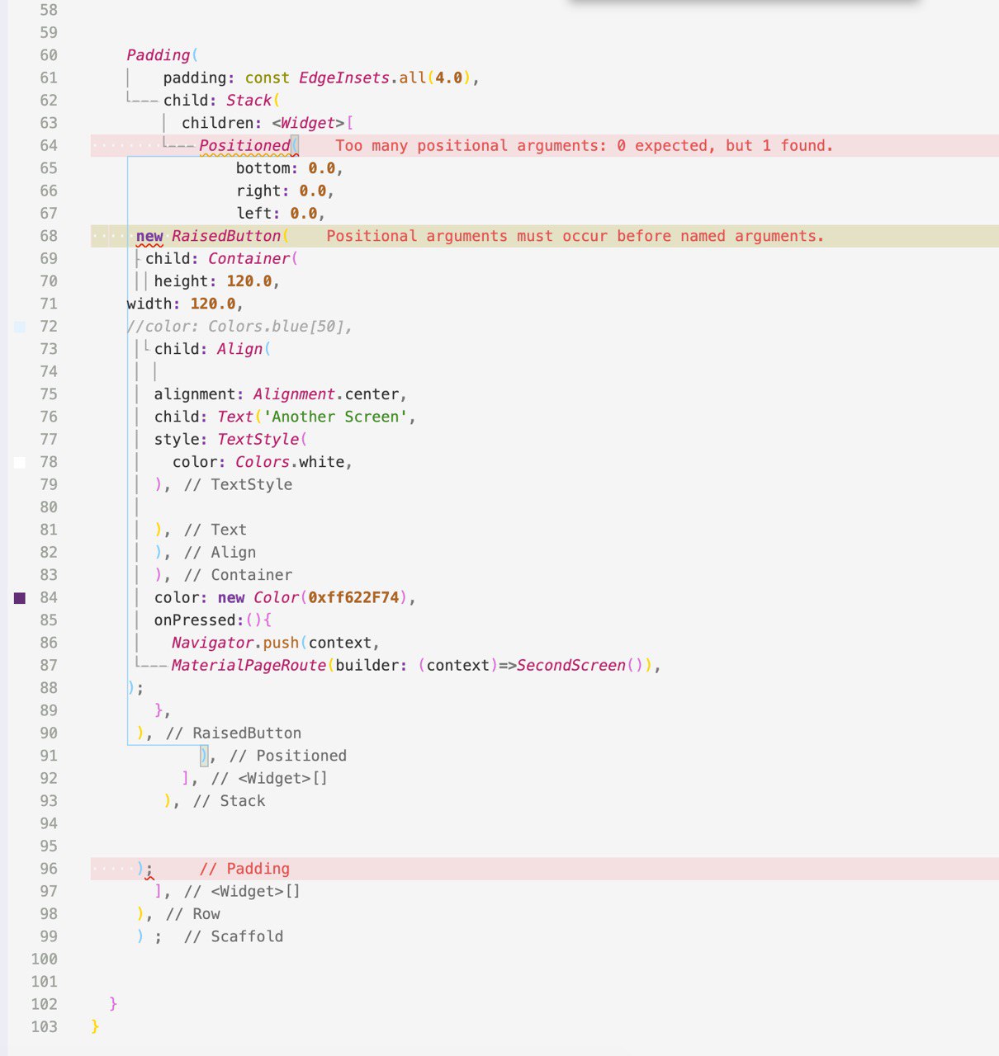The height and width of the screenshot is (1056, 999).
Task: Click the '// Row' closing comment
Action: 192,914
